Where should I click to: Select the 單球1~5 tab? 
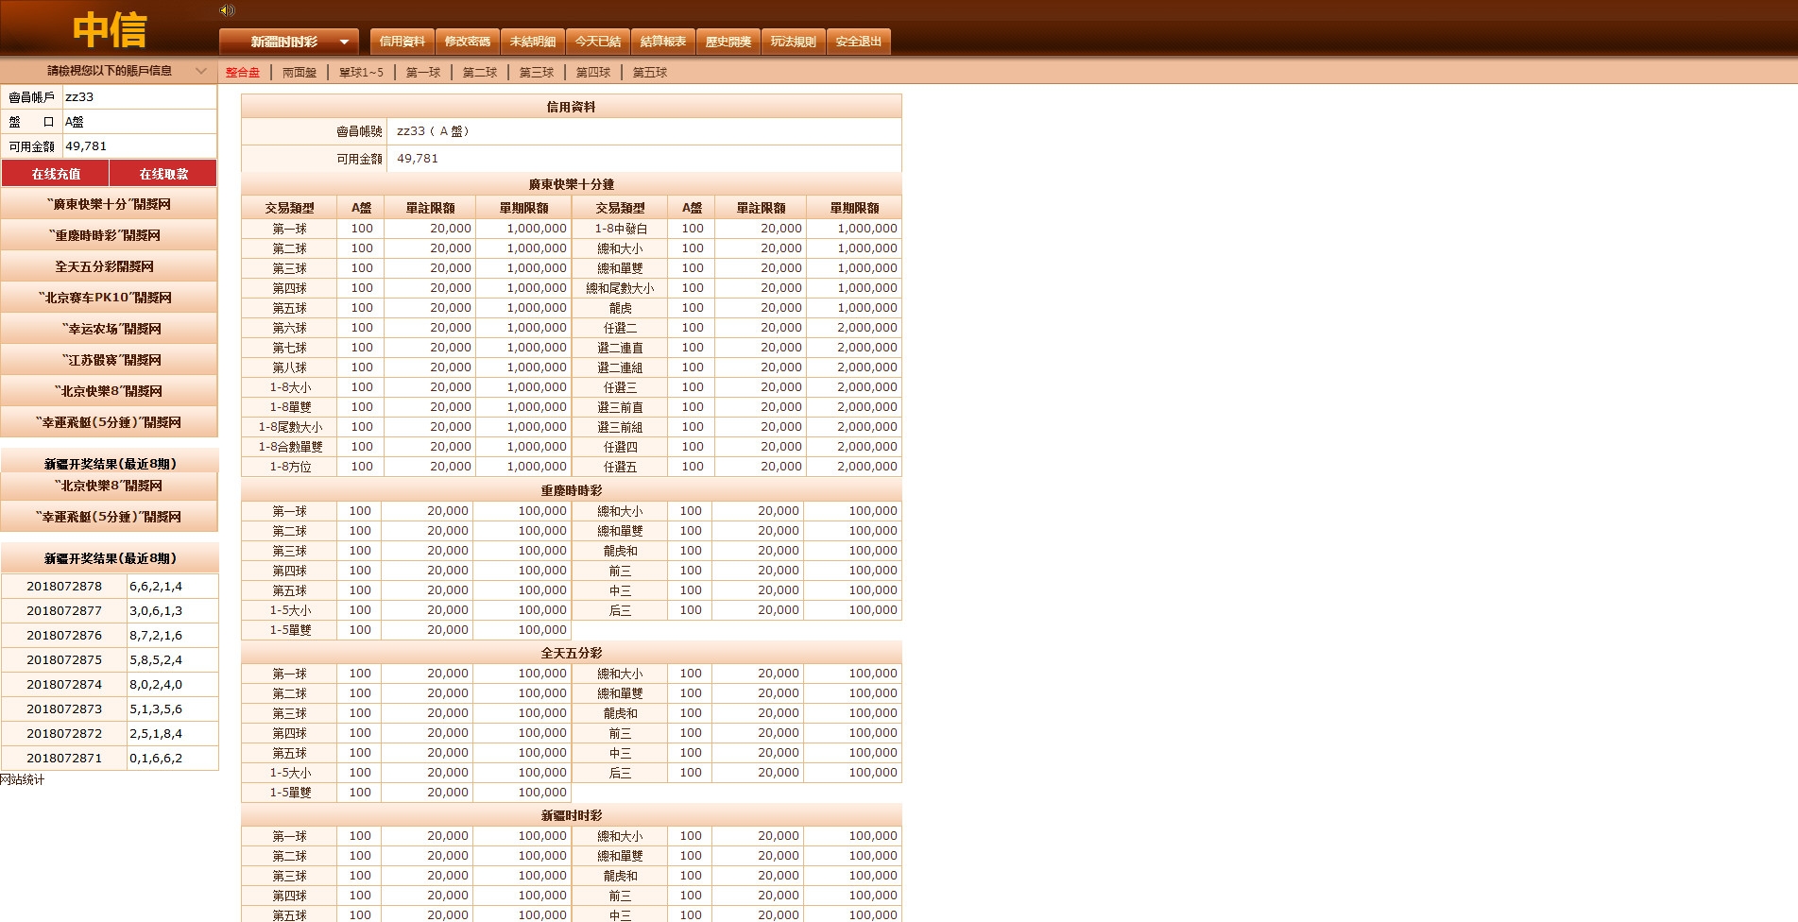pyautogui.click(x=361, y=73)
